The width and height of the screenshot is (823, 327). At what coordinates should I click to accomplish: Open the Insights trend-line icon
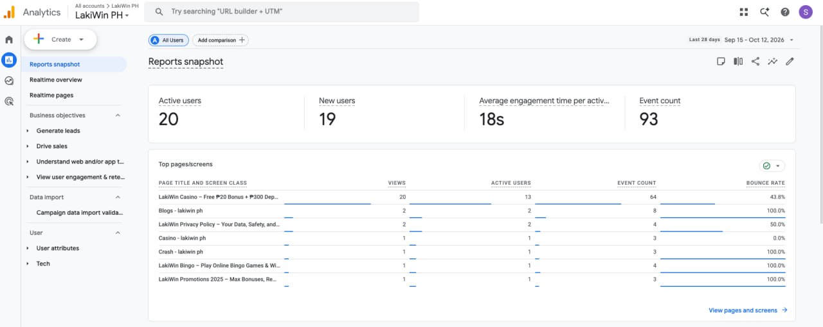(x=773, y=62)
